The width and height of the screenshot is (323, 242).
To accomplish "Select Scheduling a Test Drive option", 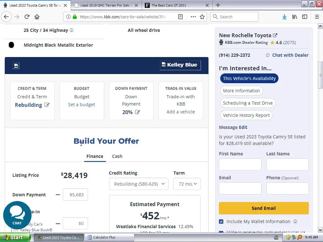I will pos(248,103).
